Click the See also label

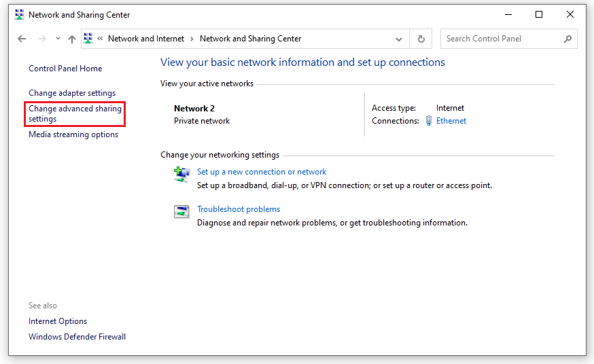coord(43,306)
